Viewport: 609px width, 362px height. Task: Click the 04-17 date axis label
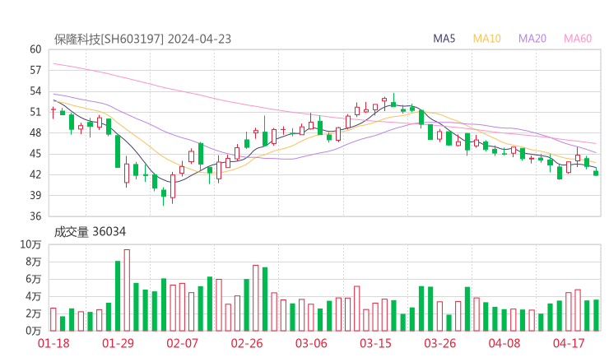569,343
